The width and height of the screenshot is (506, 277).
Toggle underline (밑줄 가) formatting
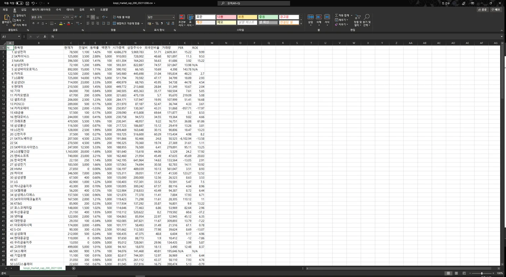pyautogui.click(x=42, y=24)
